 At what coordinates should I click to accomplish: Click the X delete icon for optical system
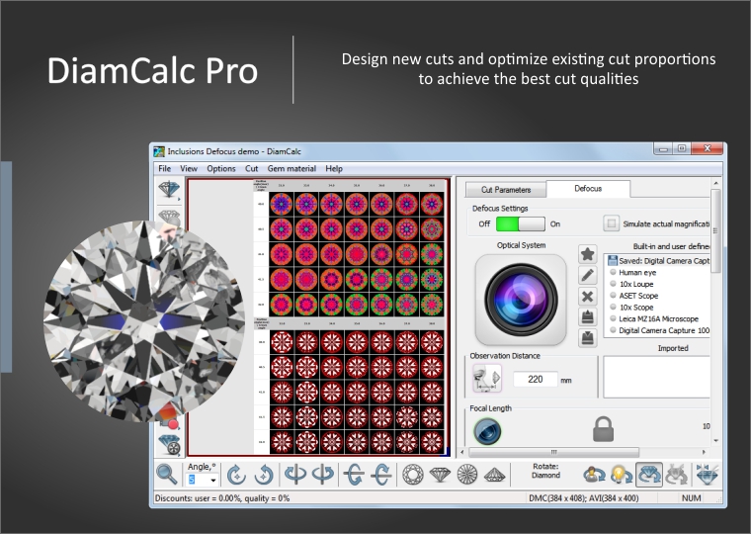[587, 297]
